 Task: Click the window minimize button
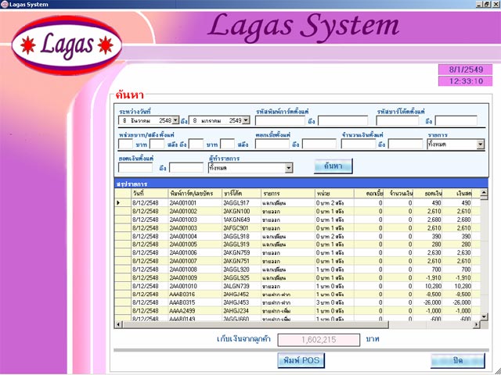pyautogui.click(x=479, y=4)
